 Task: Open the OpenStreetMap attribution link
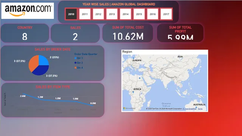(189, 109)
